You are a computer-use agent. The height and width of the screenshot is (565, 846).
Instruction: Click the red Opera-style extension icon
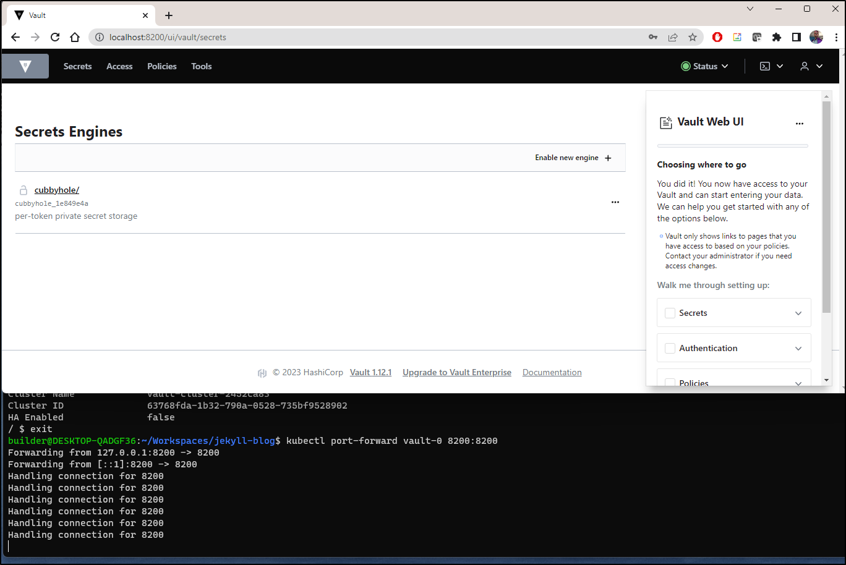(717, 37)
